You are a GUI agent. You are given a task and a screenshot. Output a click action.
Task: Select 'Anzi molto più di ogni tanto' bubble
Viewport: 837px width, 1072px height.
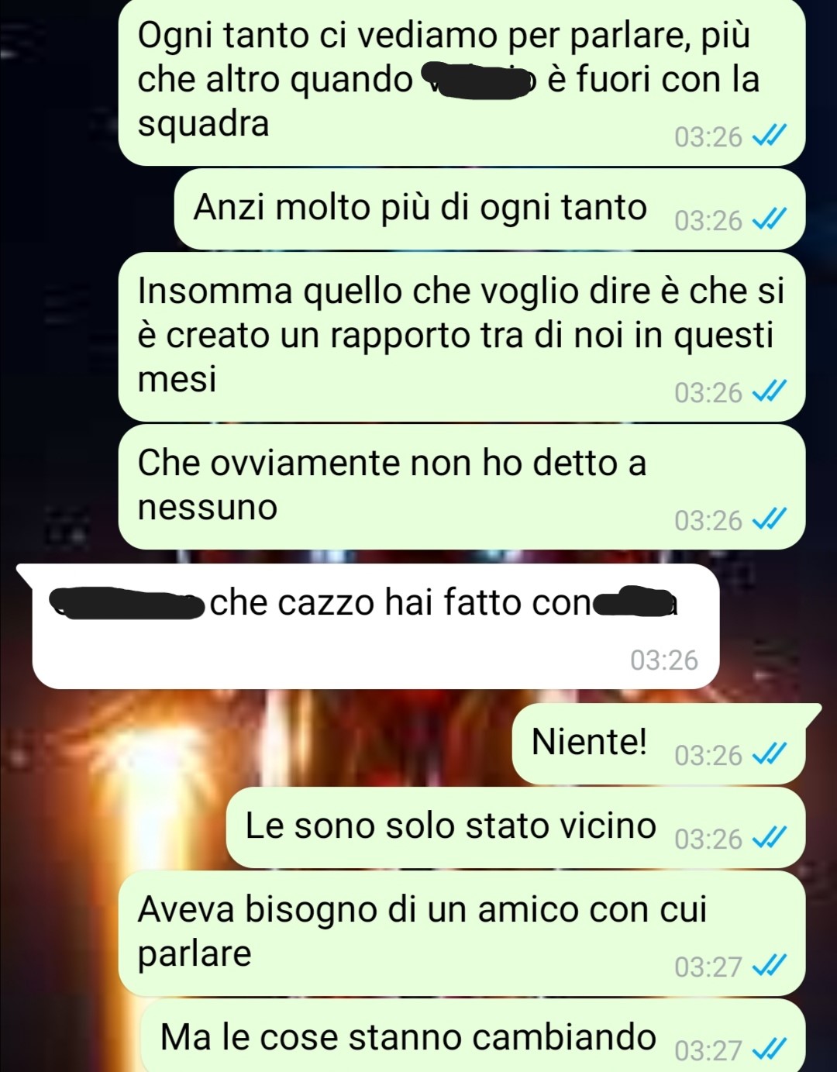pyautogui.click(x=490, y=209)
